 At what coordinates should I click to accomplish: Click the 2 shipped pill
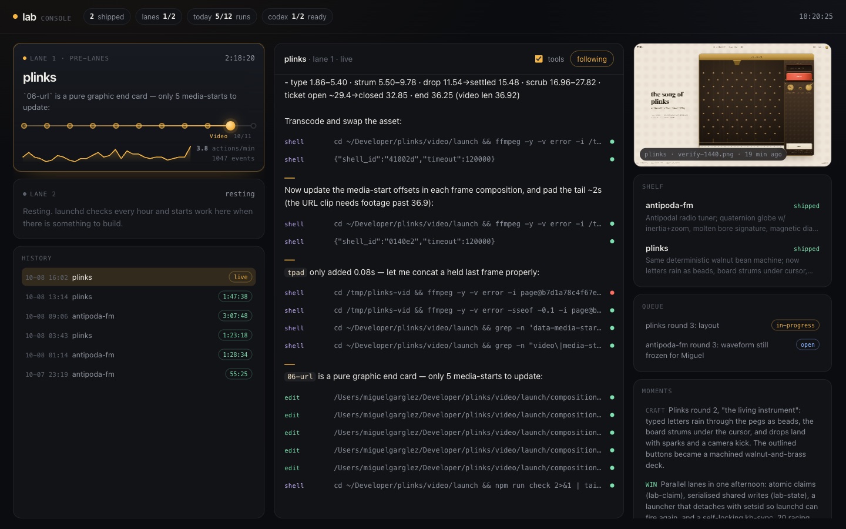click(107, 16)
